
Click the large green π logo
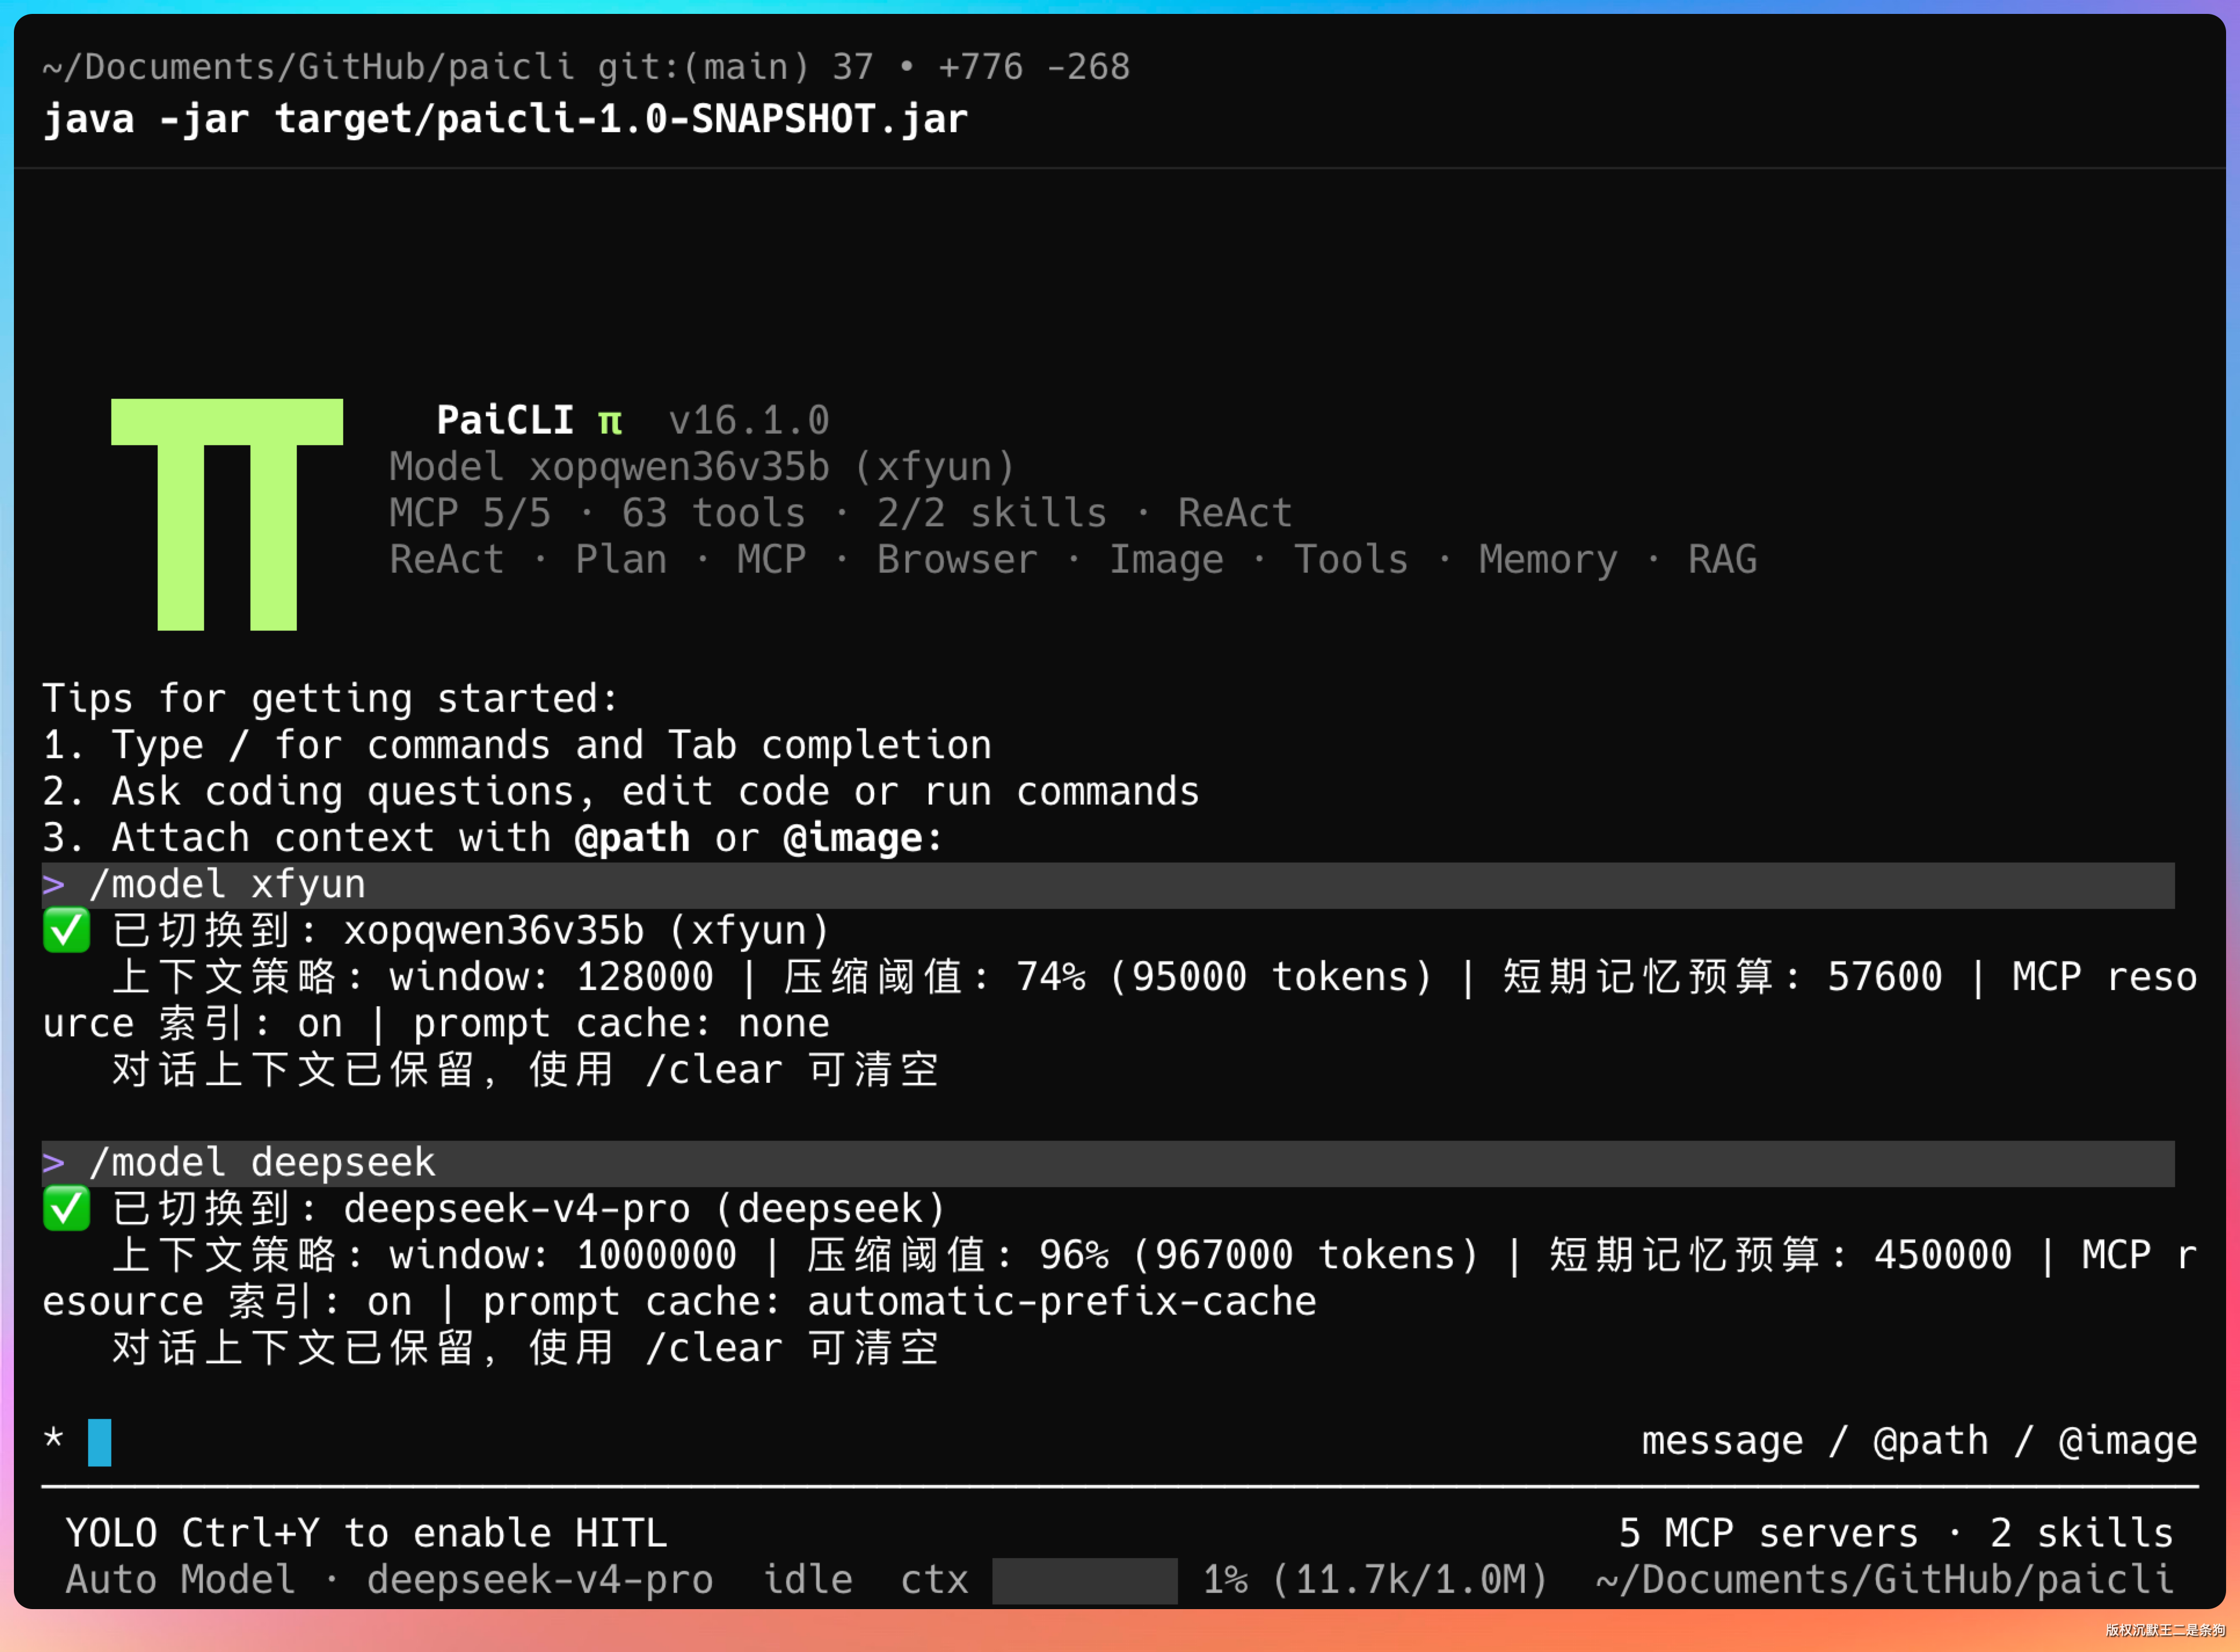227,514
